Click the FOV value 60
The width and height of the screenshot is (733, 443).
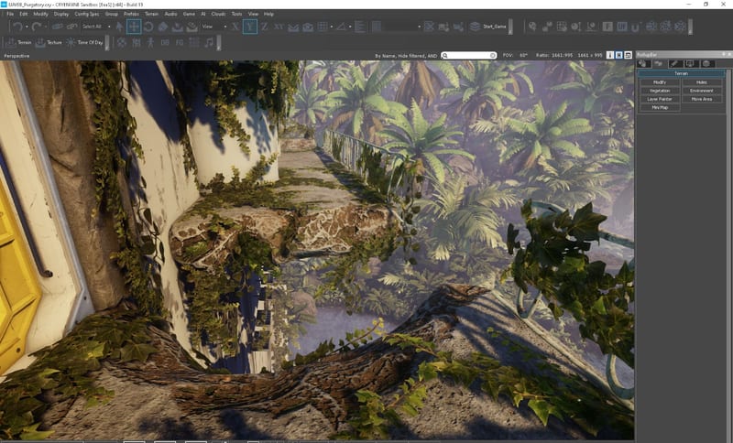(523, 55)
